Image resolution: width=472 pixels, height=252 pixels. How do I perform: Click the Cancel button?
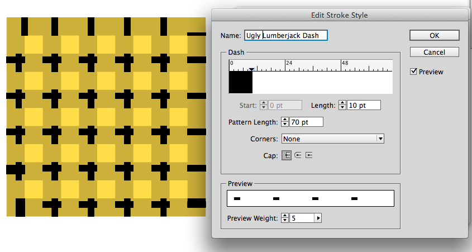coord(435,52)
